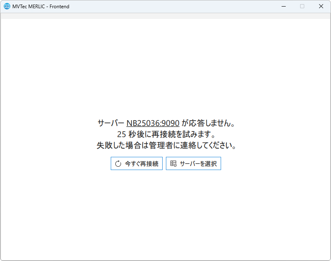The height and width of the screenshot is (261, 331).
Task: Click the 失敗した場合は管理者に連絡してください message line
Action: tap(166, 145)
